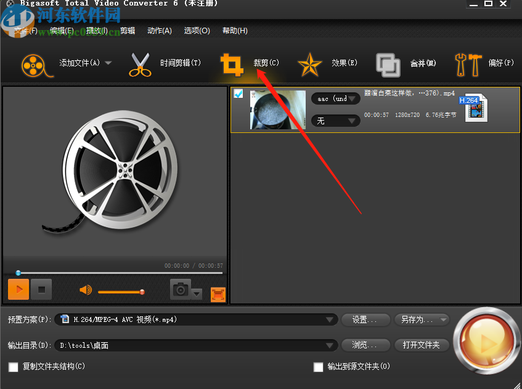Click the Stop playback button
The height and width of the screenshot is (389, 522).
click(x=41, y=289)
